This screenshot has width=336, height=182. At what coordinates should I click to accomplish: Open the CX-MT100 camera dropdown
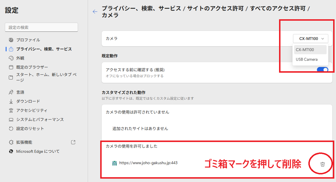pyautogui.click(x=310, y=39)
